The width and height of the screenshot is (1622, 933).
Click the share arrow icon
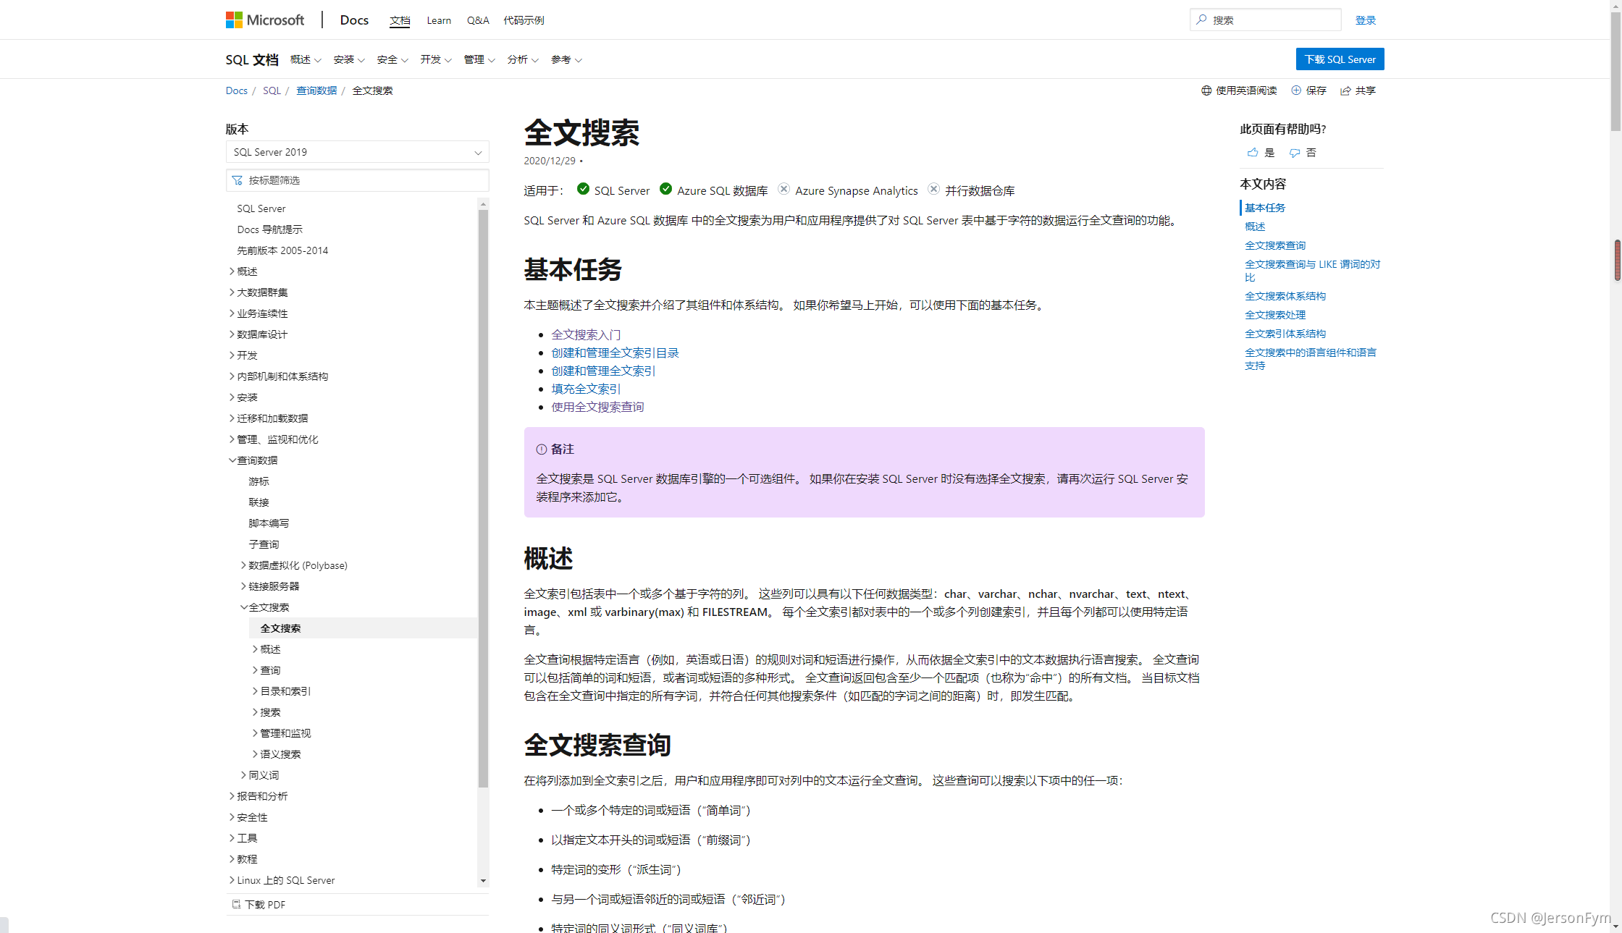pyautogui.click(x=1345, y=90)
